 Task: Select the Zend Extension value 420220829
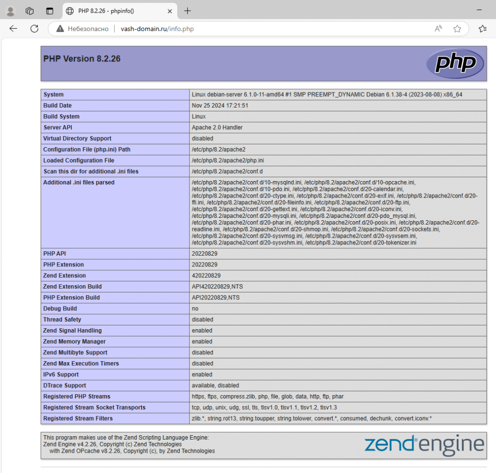(206, 275)
